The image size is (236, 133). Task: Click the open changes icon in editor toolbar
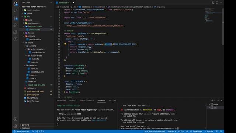pyautogui.click(x=213, y=3)
